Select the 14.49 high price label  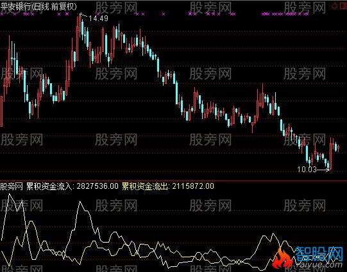click(98, 19)
